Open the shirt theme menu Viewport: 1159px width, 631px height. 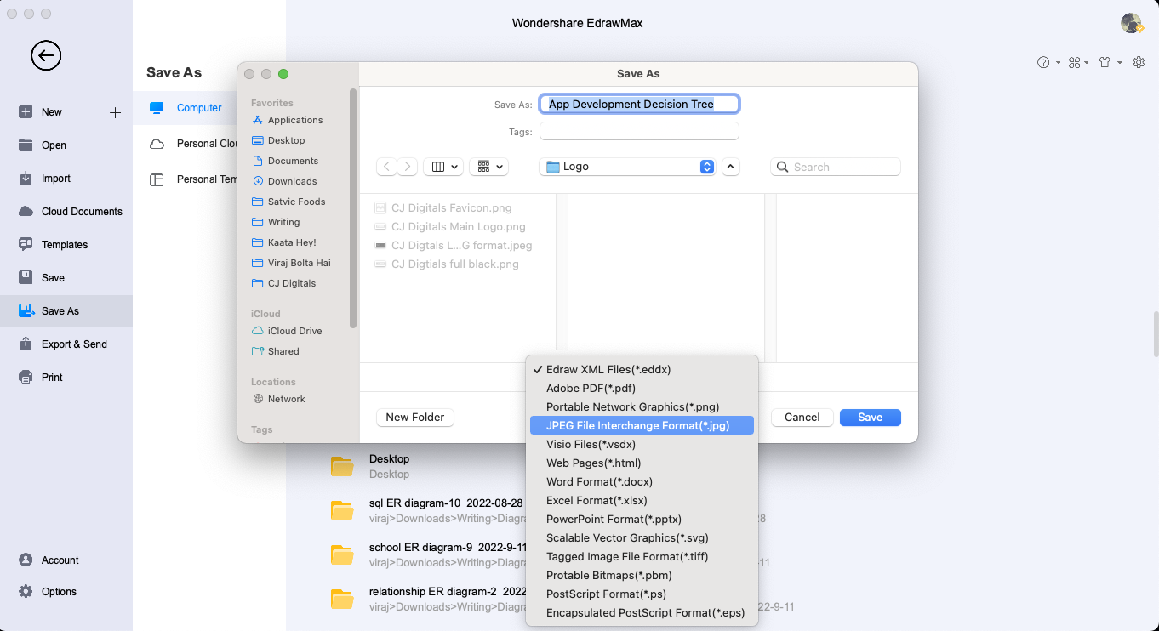1110,62
